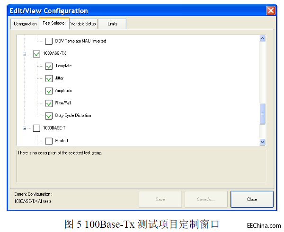
Task: Select the 100BASE-TX tree label
Action: pos(54,53)
